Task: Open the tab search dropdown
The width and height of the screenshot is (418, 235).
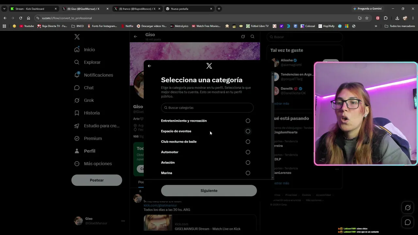Action: pos(4,9)
